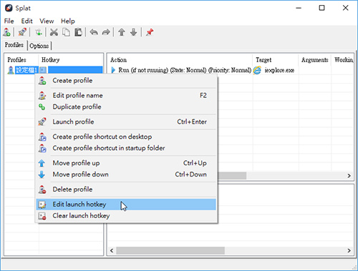
Task: Close the Splat window
Action: [345, 8]
